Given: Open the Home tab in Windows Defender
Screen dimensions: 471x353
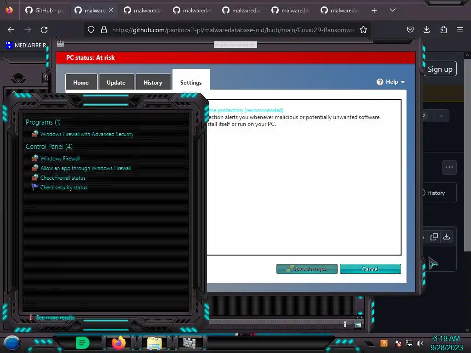Looking at the screenshot, I should 81,82.
